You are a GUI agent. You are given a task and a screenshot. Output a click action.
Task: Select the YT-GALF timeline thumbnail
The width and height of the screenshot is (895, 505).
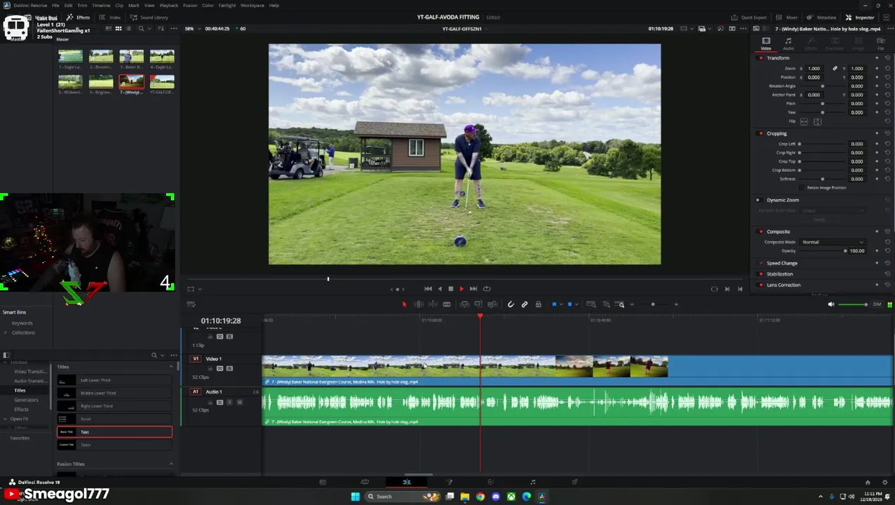[x=162, y=83]
